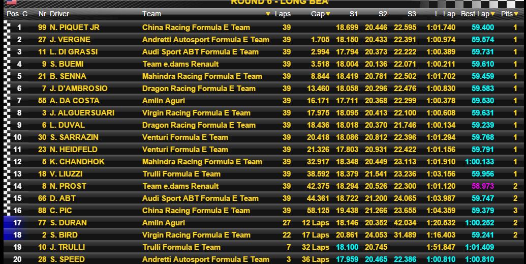Image resolution: width=526 pixels, height=264 pixels.
Task: Select driver N. HEIDFELD
Action: (74, 150)
